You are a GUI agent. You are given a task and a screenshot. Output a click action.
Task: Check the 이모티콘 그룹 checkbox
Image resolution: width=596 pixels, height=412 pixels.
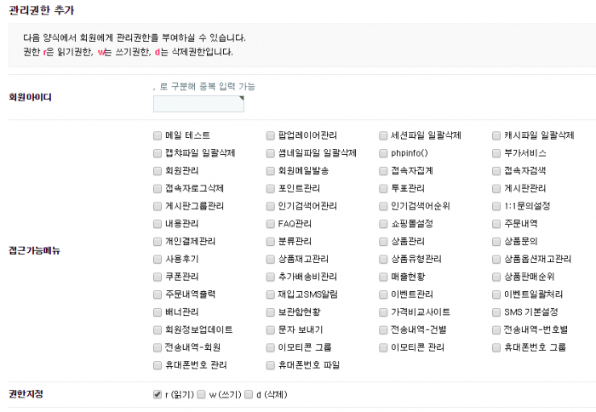point(271,347)
